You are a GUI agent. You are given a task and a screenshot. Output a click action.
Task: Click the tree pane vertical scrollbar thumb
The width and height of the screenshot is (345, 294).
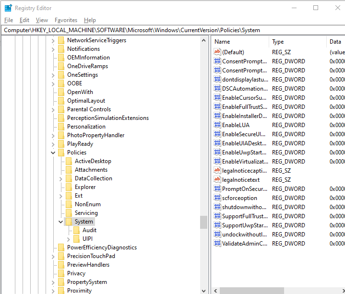pos(203,223)
